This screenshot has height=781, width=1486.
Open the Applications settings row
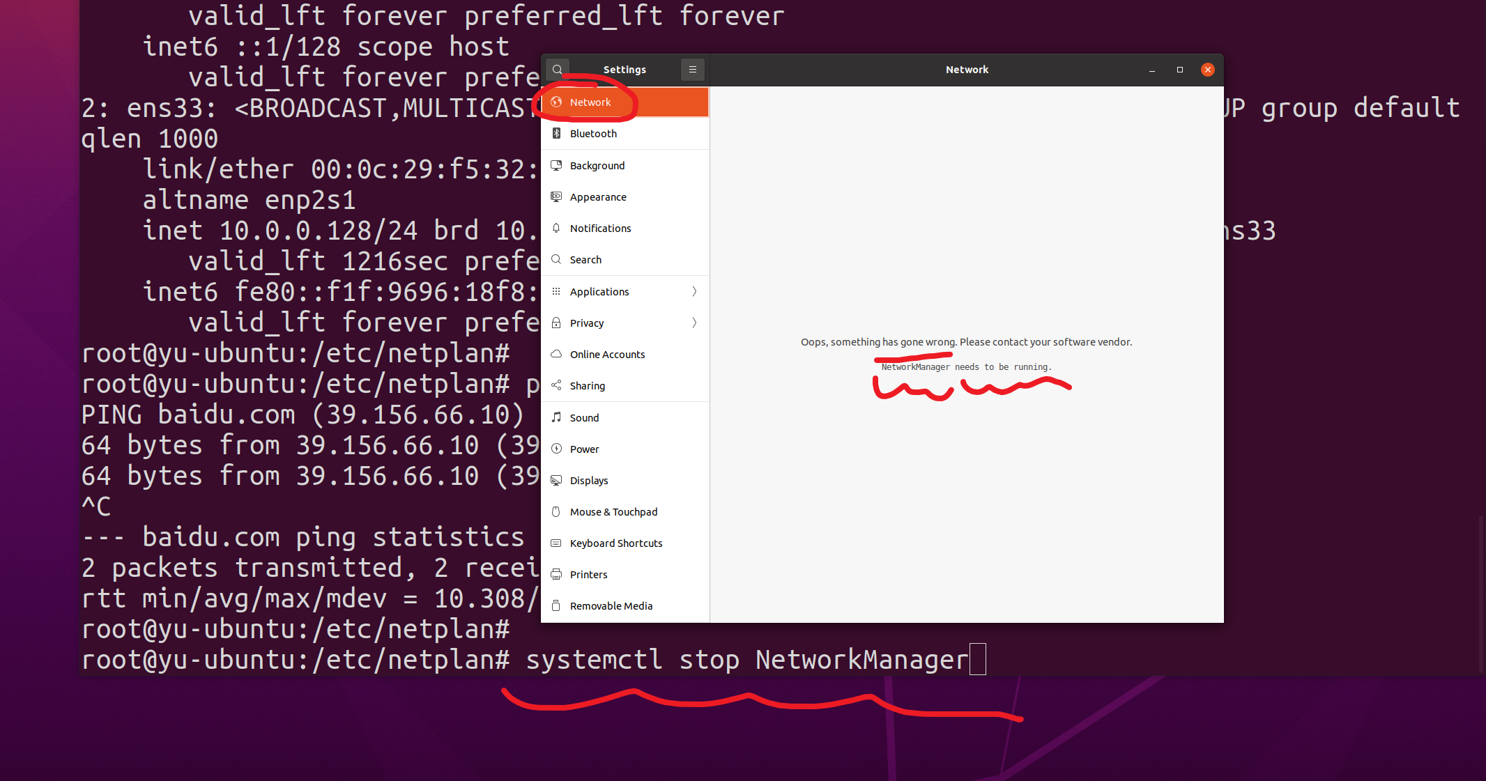(x=625, y=292)
